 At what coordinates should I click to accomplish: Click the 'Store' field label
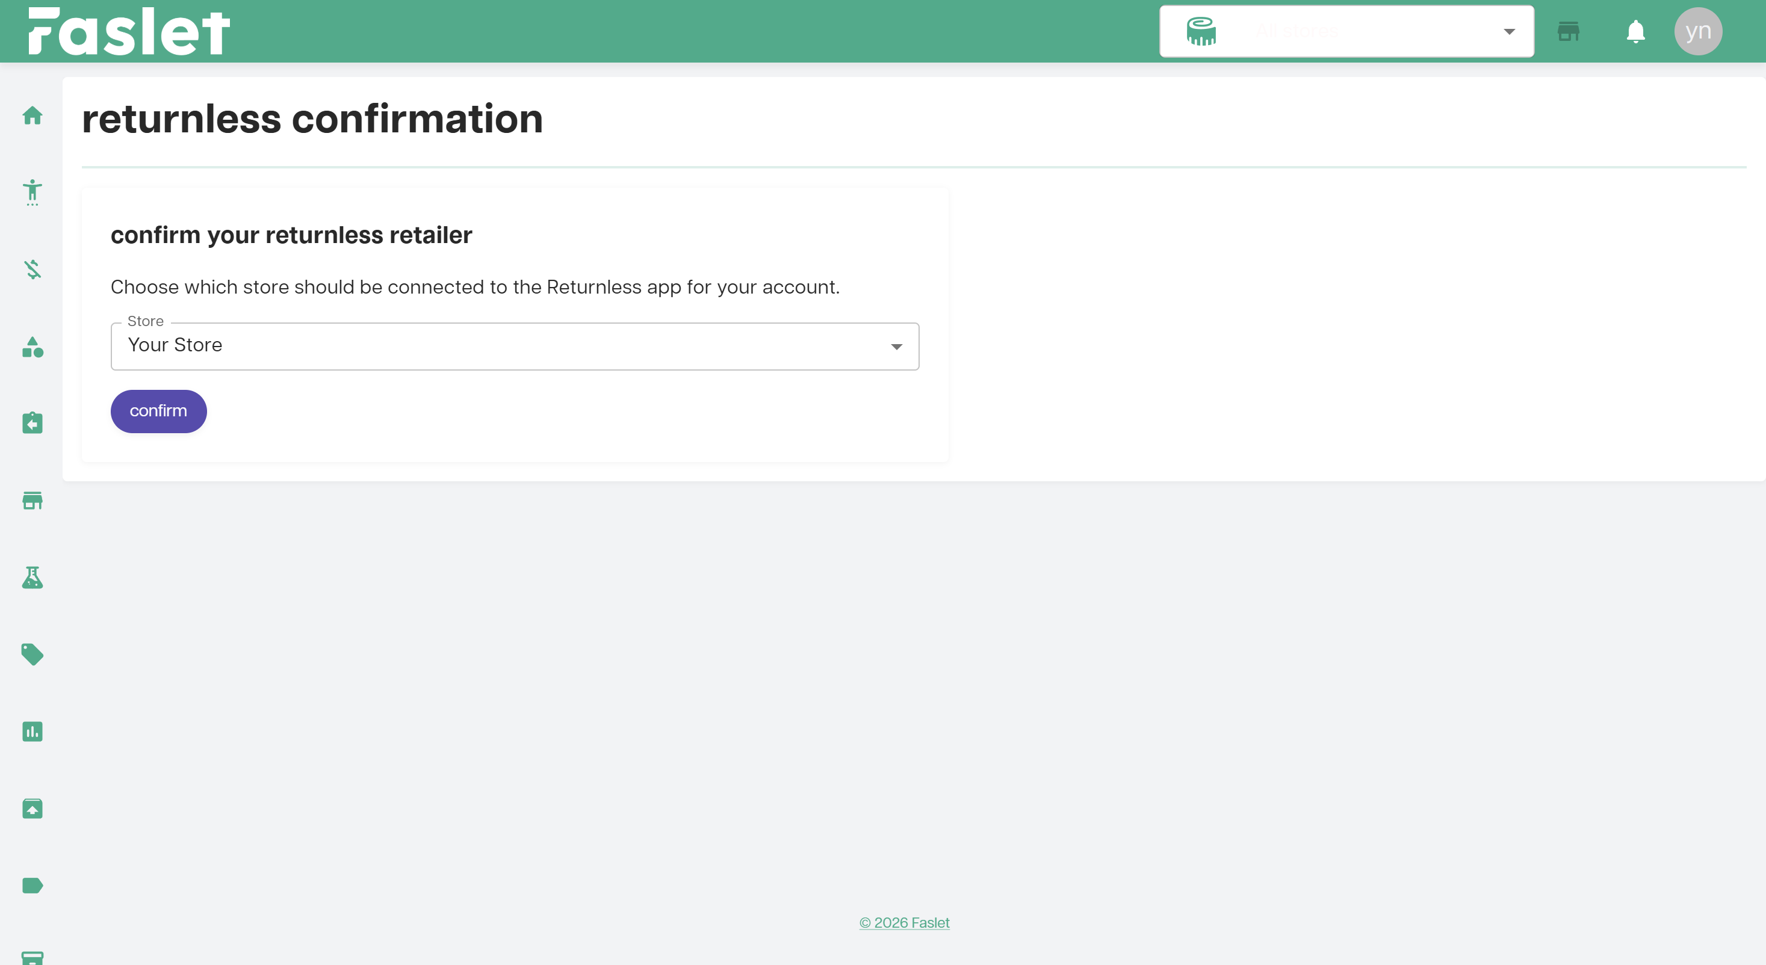click(145, 321)
